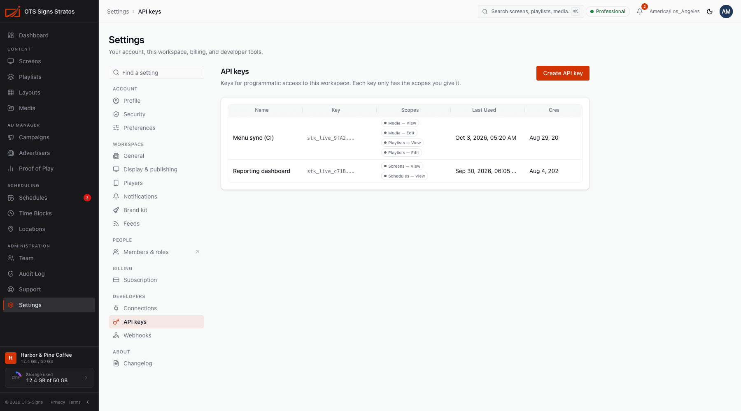Click the Audit Log shield icon
This screenshot has height=411, width=741.
(x=11, y=274)
